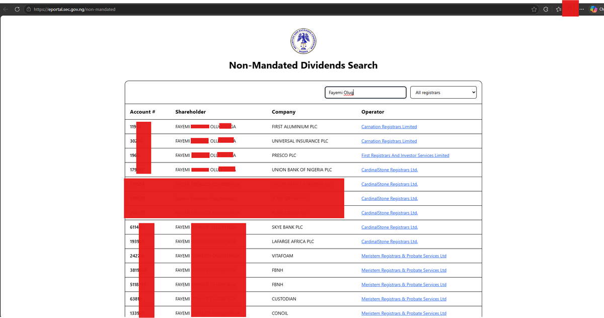Select the CONOIL company cell
The height and width of the screenshot is (318, 604).
coord(280,313)
